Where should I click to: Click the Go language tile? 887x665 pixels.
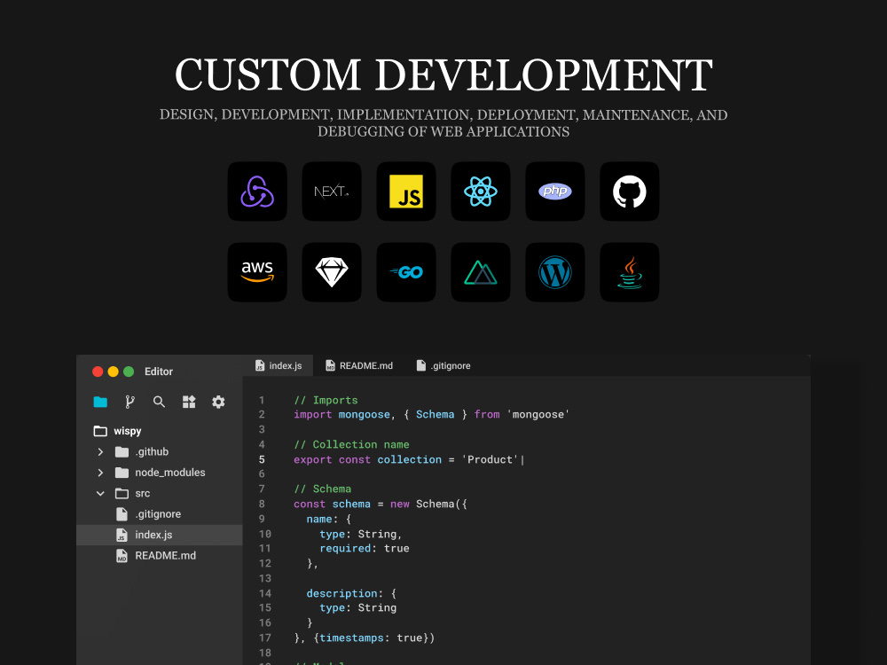click(406, 272)
